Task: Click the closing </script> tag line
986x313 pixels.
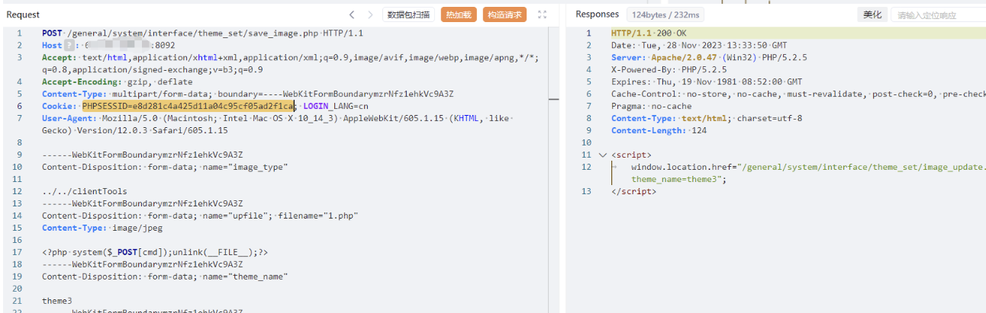Action: click(633, 191)
